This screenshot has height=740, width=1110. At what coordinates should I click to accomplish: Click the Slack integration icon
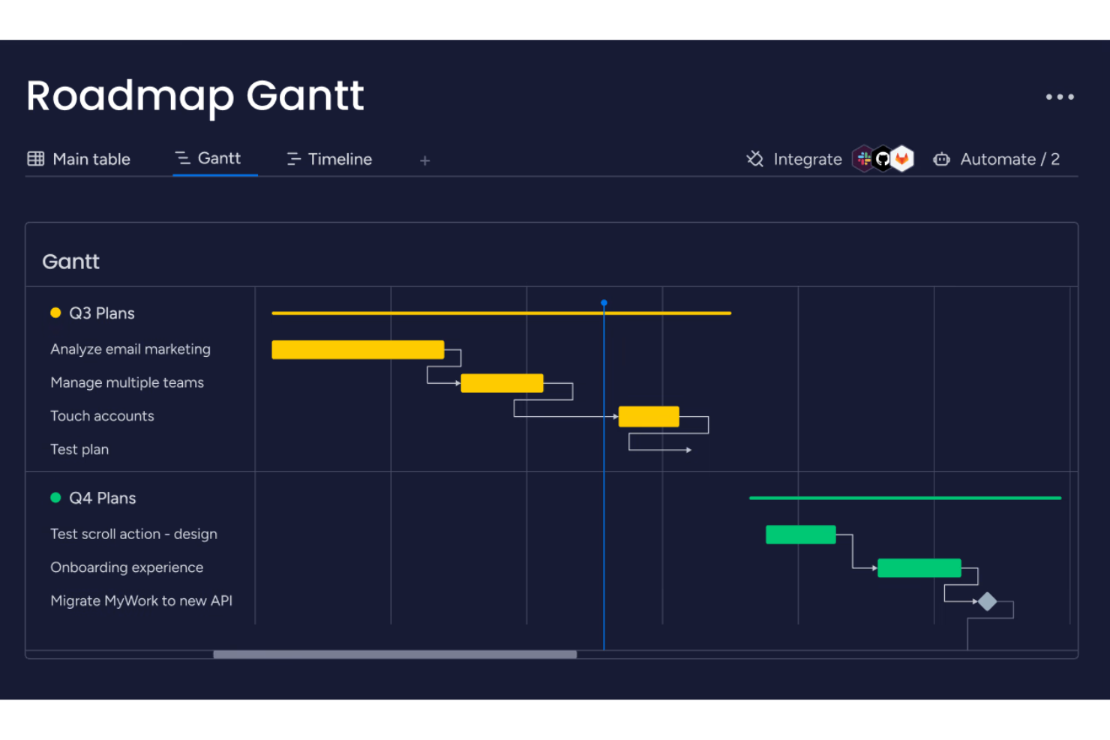click(x=864, y=158)
